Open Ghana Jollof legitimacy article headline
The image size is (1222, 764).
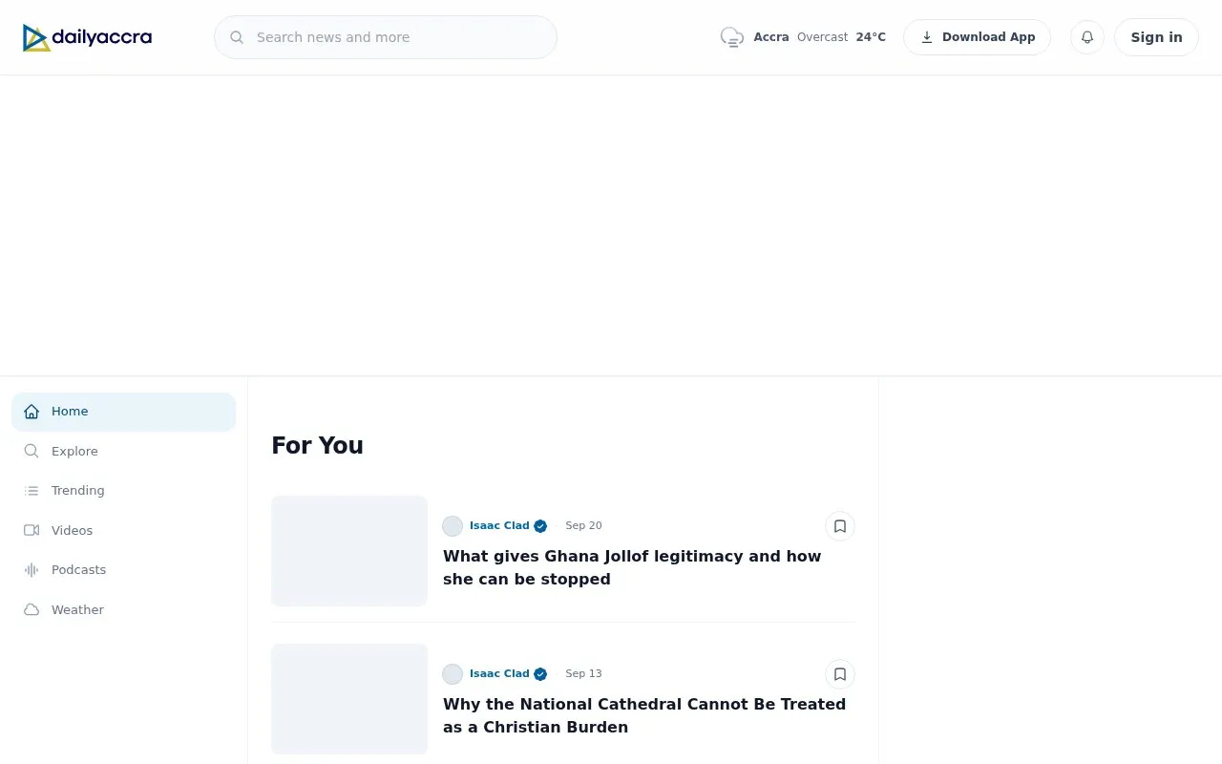pyautogui.click(x=632, y=567)
